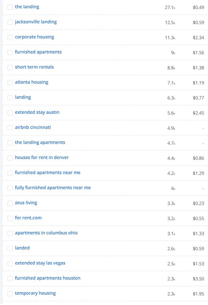Open 'the landing apartments' keyword
This screenshot has height=305, width=208.
40,142
